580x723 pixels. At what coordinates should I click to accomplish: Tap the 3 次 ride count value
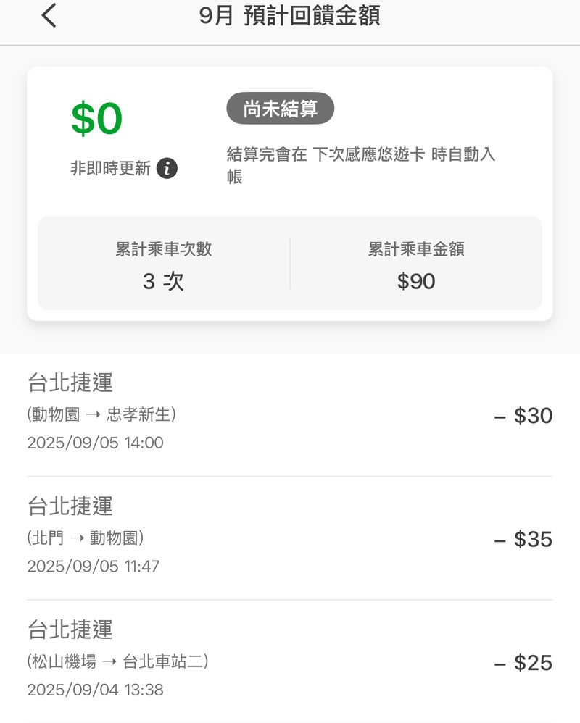click(163, 281)
